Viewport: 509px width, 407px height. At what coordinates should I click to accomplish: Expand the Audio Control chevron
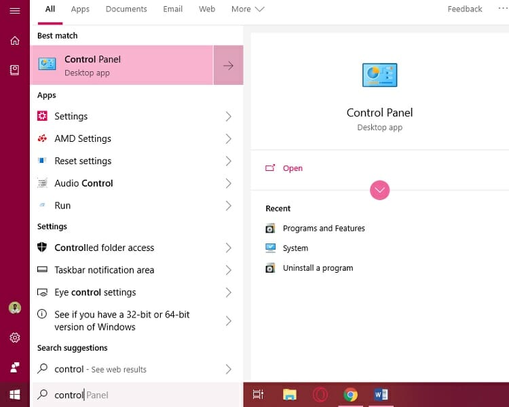[229, 183]
